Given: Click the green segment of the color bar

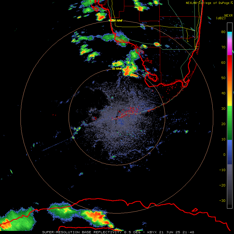Looking at the screenshot, I should 230,123.
